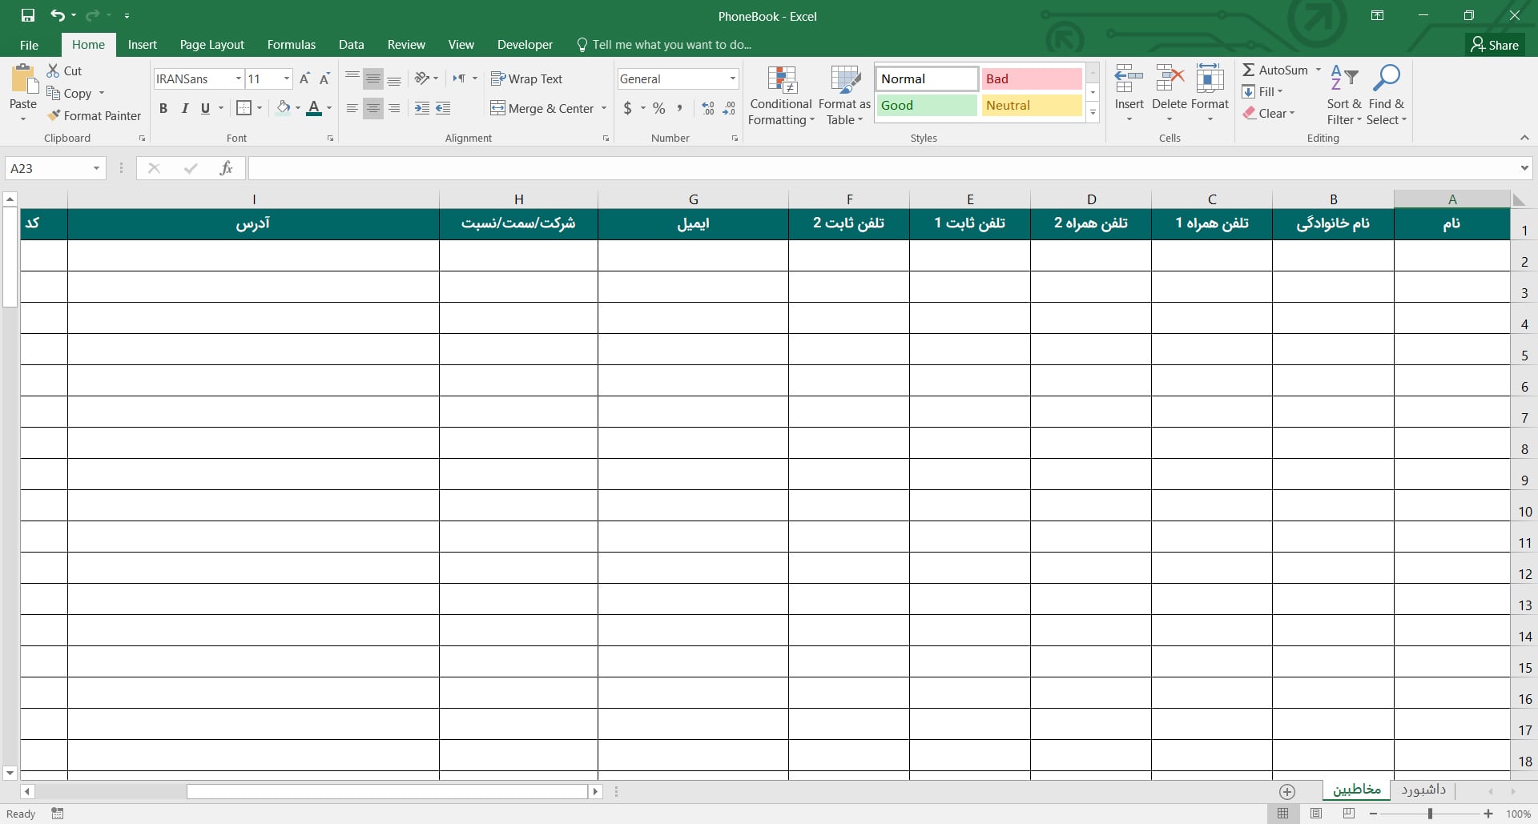Click the Find & Select magnifier icon

click(1386, 78)
